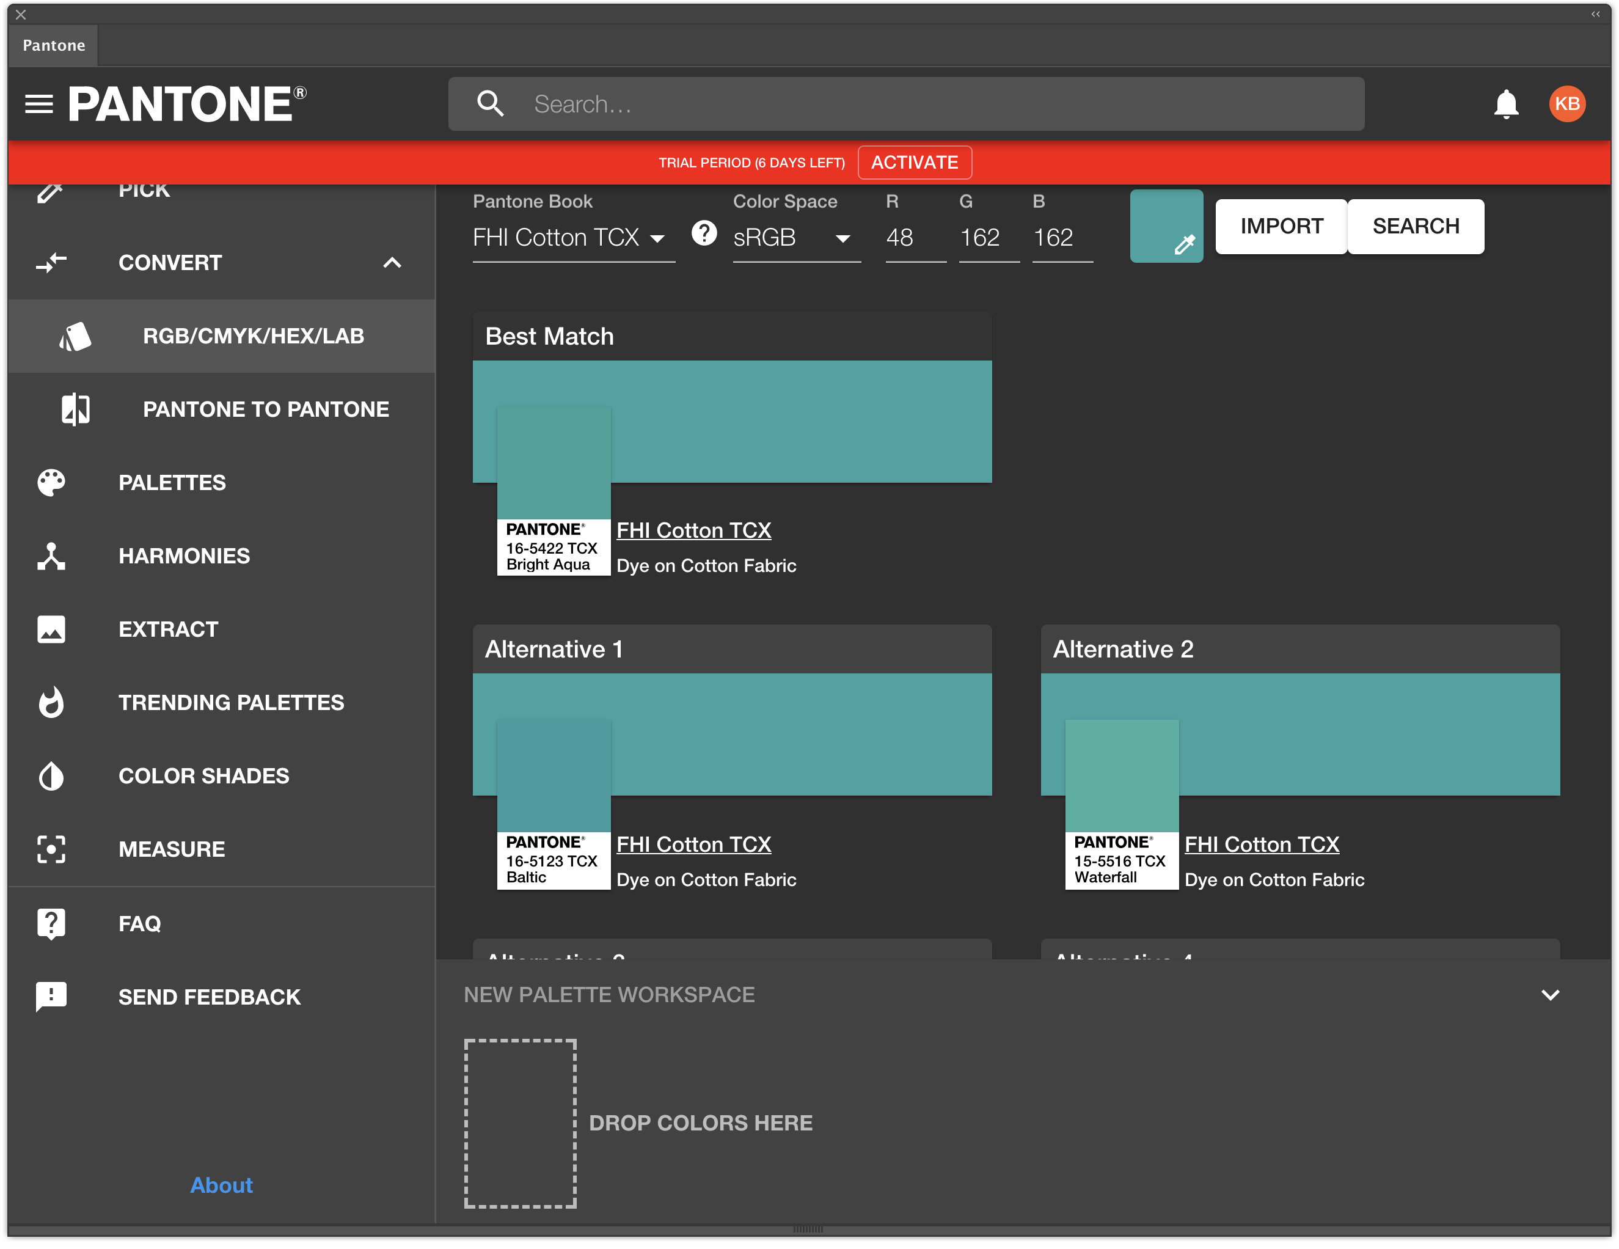The height and width of the screenshot is (1249, 1619).
Task: Open Send Feedback menu item
Action: 222,997
